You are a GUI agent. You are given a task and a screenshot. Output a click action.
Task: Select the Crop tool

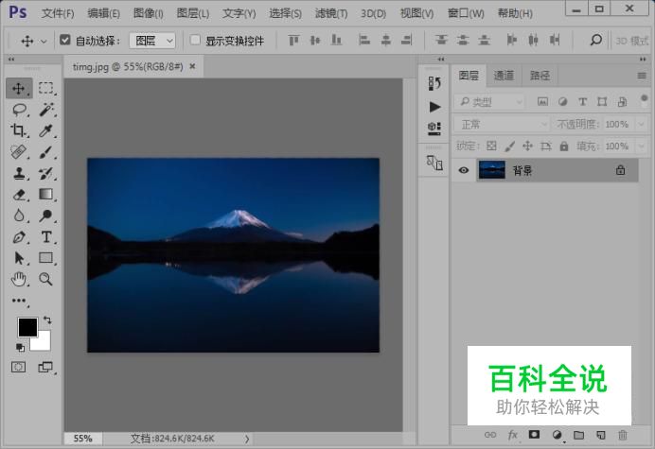[x=19, y=130]
